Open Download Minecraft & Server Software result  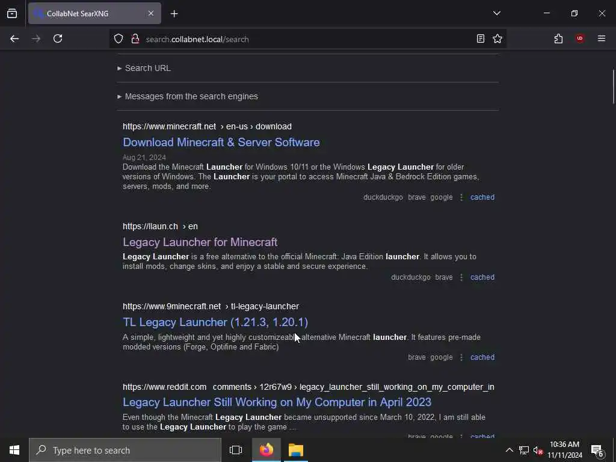pos(221,142)
